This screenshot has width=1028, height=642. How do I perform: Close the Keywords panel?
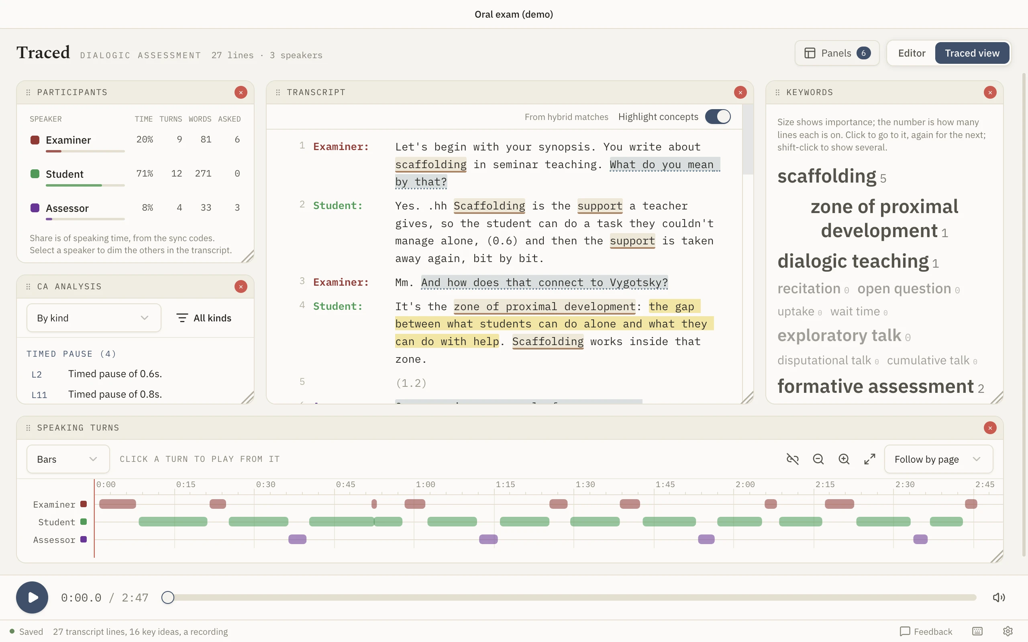990,92
